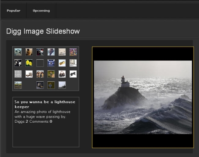Open the seated figure thumbnail in bottom row
This screenshot has height=157, width=199.
pos(40,85)
